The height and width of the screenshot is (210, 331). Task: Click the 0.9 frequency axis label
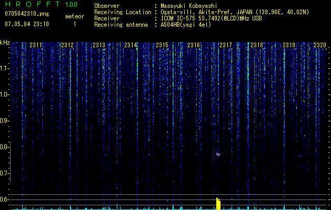4,121
